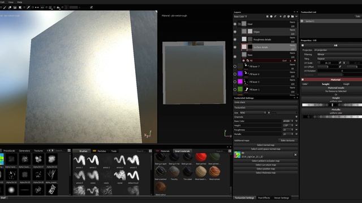This screenshot has height=203, width=362.
Task: Toggle visibility of Roughness details layer
Action: [235, 39]
